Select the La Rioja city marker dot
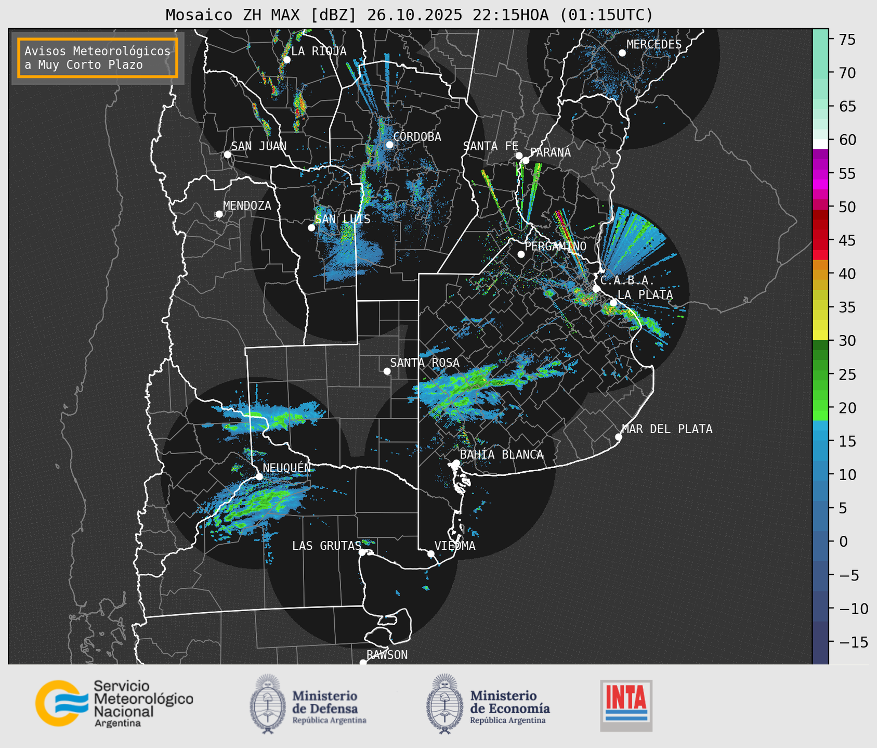The image size is (877, 748). point(287,60)
